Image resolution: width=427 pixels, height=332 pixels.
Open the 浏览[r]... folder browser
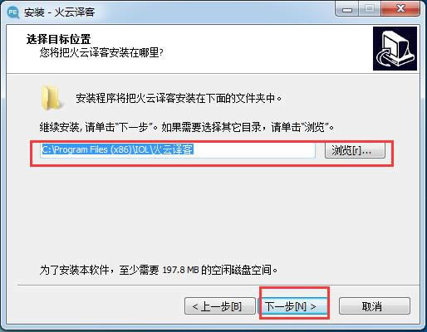[355, 150]
